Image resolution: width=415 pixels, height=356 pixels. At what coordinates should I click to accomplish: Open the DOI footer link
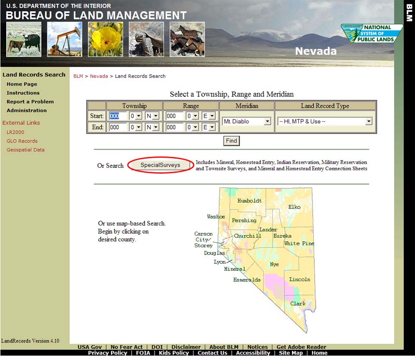coord(157,347)
